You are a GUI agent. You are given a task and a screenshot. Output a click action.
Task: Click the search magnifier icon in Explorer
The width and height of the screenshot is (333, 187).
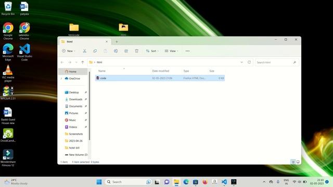coord(294,62)
